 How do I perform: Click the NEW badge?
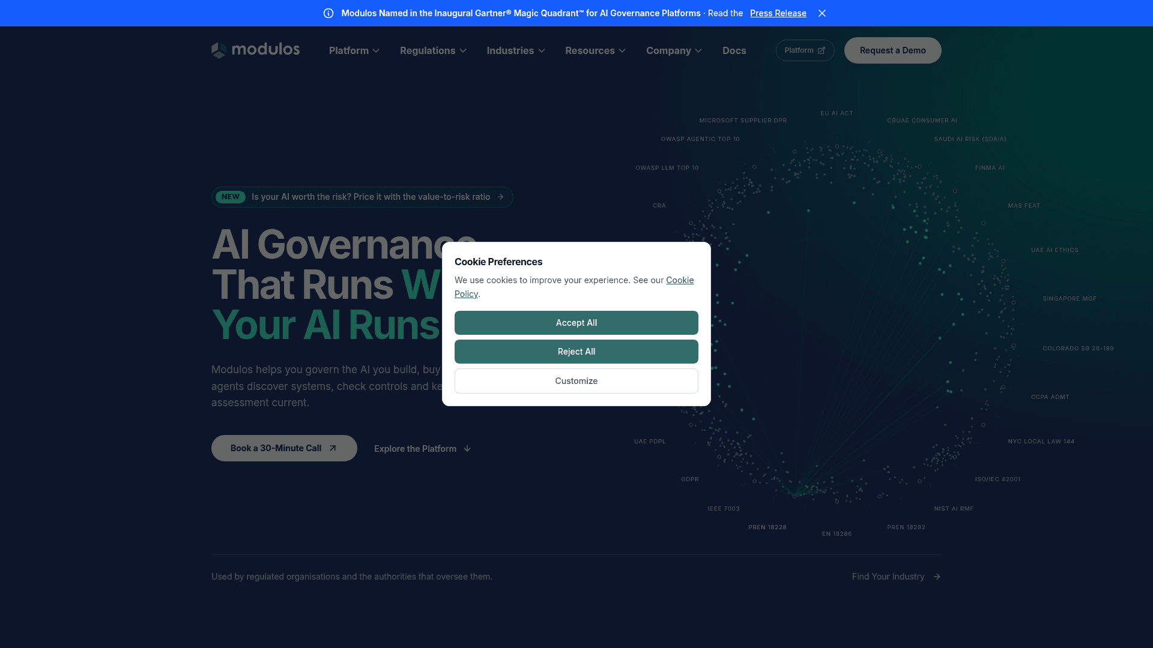(231, 197)
